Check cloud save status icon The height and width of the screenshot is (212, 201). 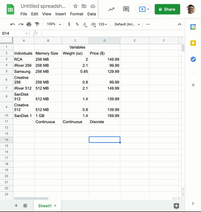[x=93, y=6]
